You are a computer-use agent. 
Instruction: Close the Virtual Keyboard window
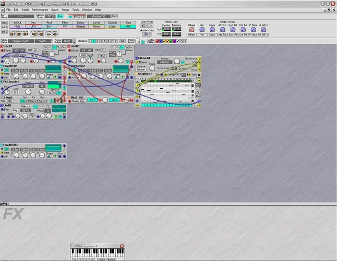[122, 246]
